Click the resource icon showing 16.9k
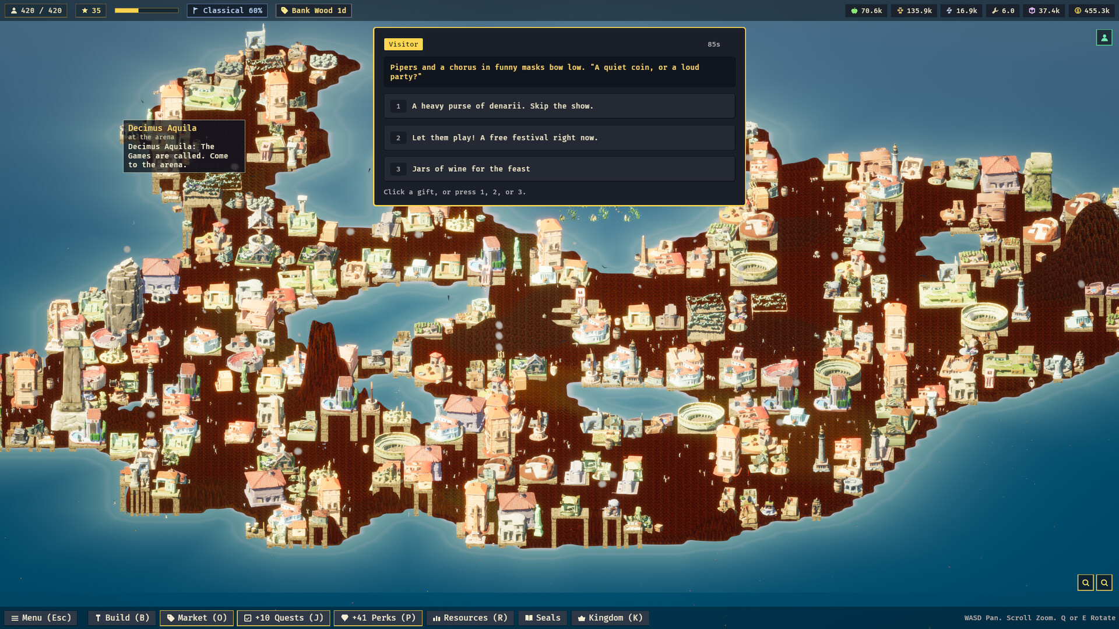Viewport: 1119px width, 629px height. pos(949,10)
